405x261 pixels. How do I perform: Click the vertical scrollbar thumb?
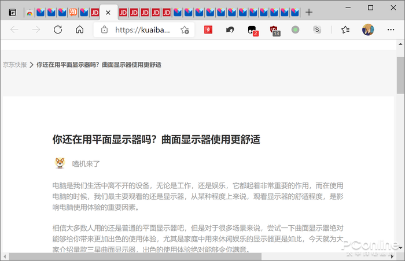pos(400,75)
